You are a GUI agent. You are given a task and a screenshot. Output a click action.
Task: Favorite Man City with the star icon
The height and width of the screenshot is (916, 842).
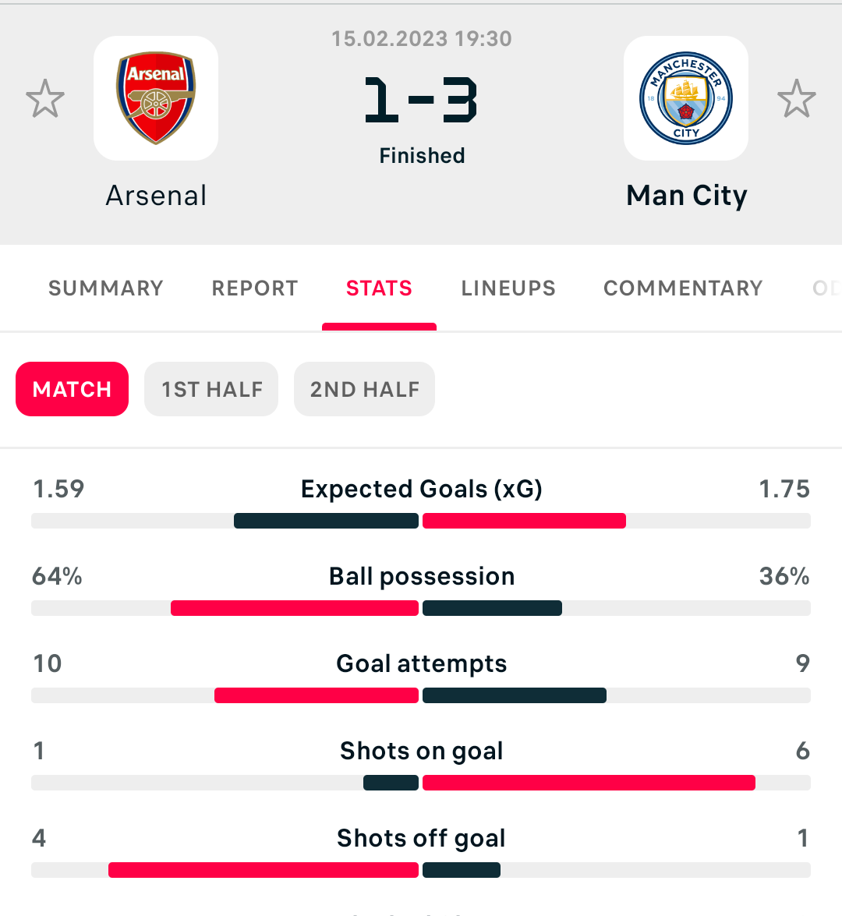point(797,99)
